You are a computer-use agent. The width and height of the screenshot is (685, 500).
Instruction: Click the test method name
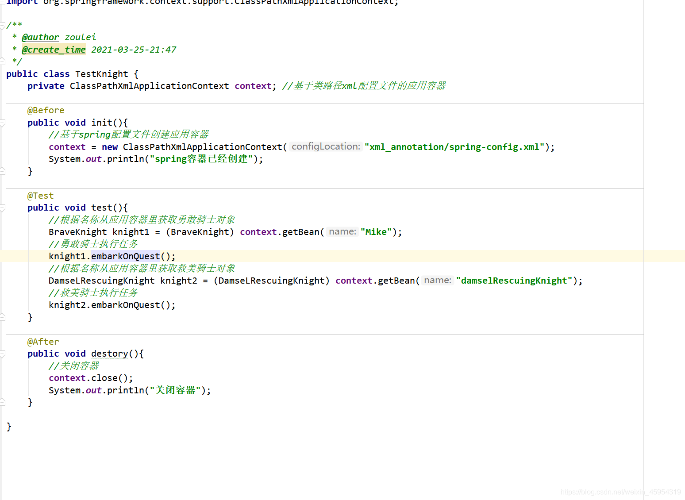[x=102, y=208]
